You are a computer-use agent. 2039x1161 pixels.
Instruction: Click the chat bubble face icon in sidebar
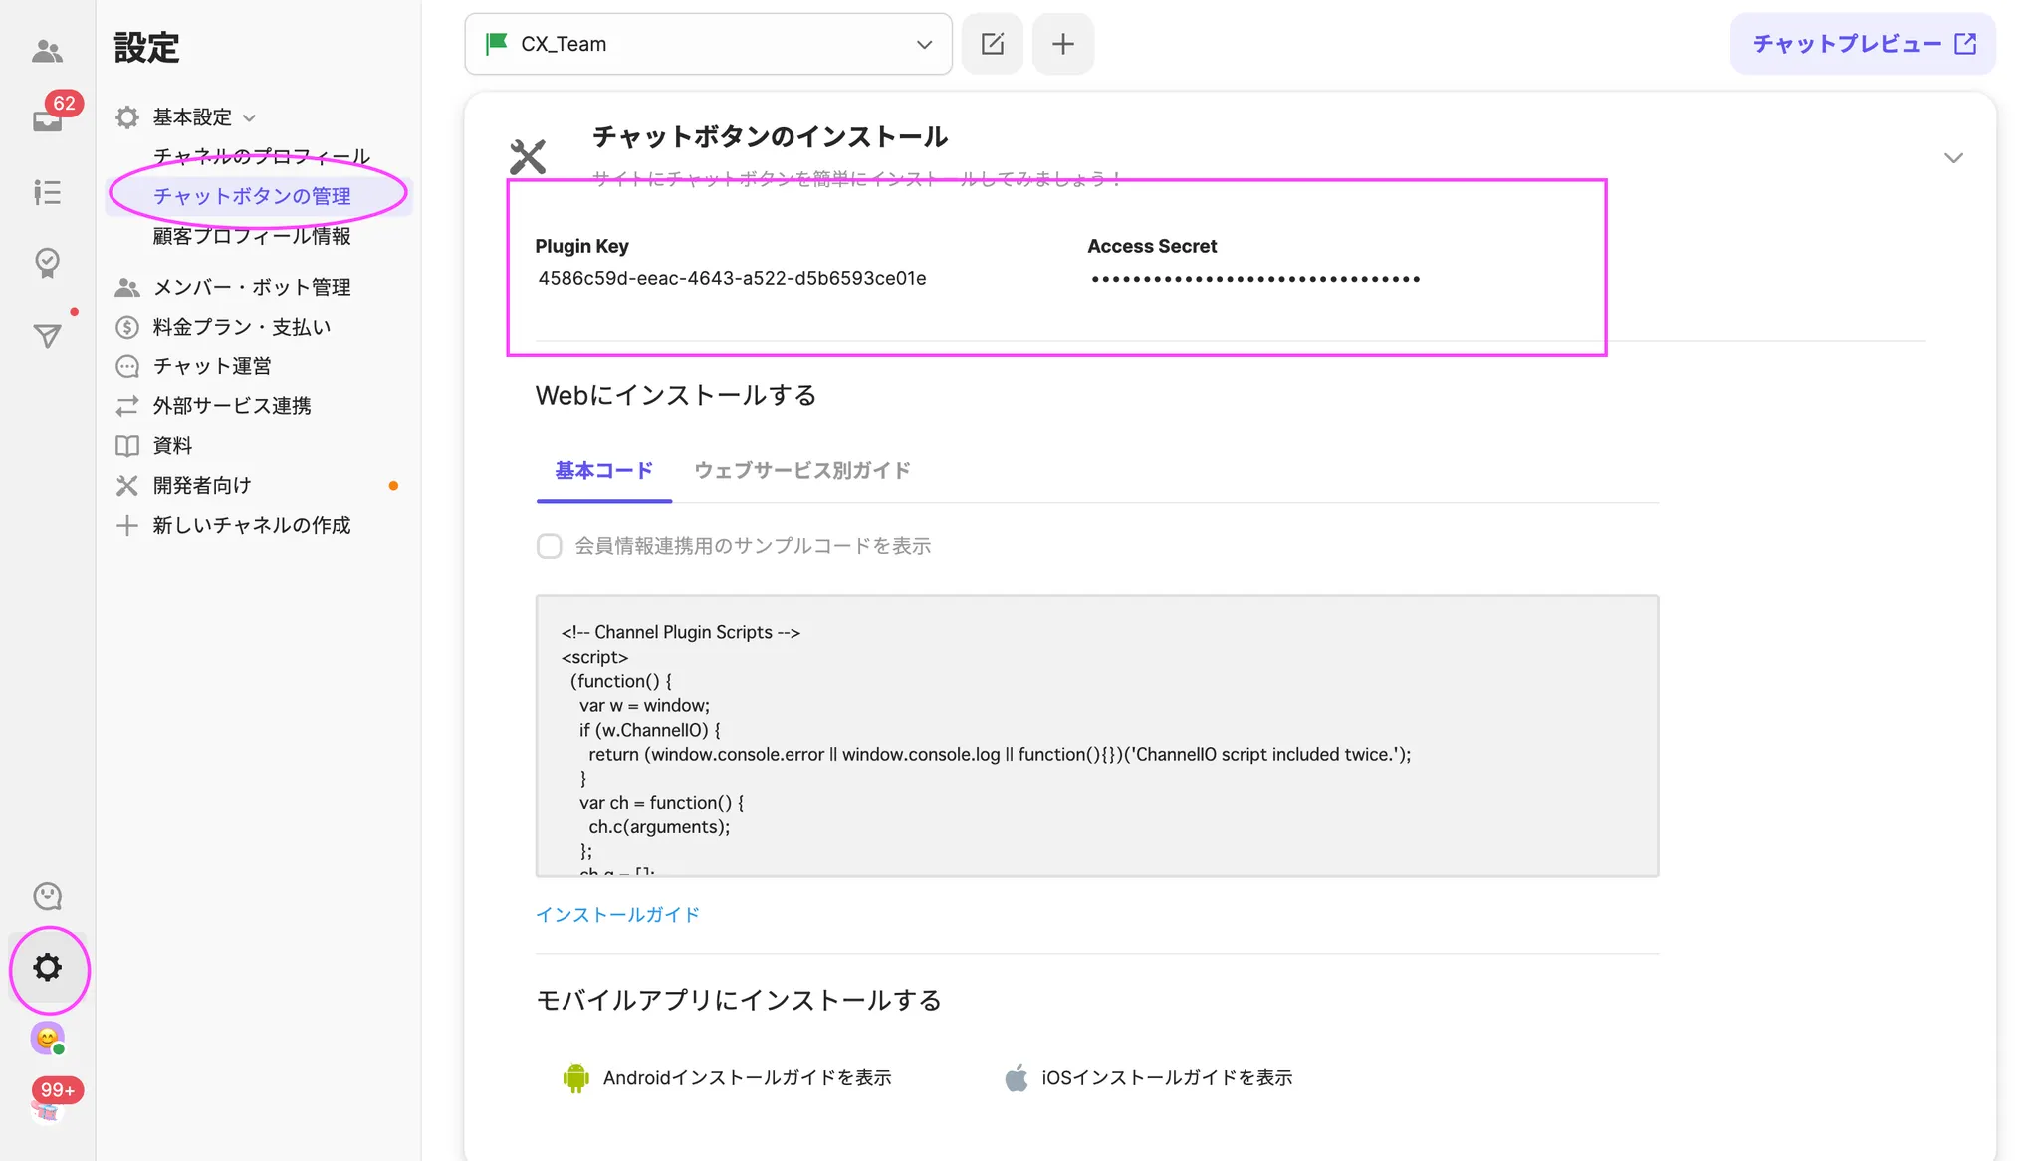click(x=47, y=896)
